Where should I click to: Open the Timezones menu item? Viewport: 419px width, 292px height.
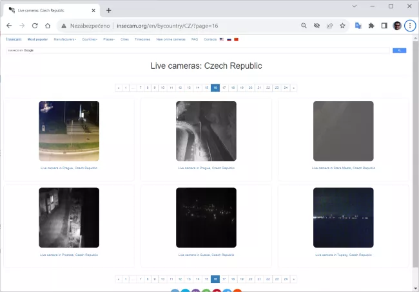coord(142,39)
